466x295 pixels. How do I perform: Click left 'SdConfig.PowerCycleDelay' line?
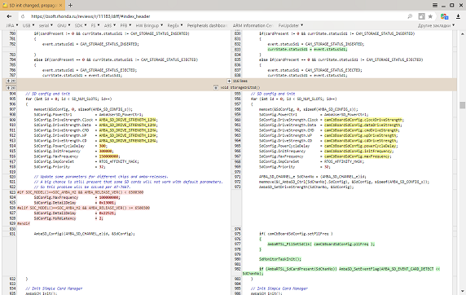tap(71, 146)
